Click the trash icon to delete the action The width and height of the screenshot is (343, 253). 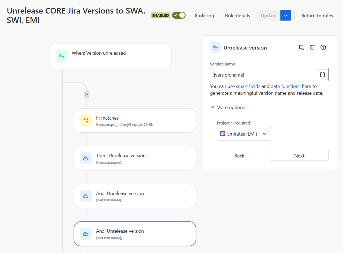312,47
